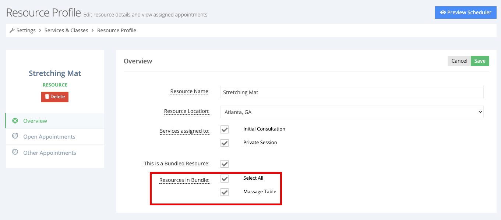501x220 pixels.
Task: Click clock icon beside Other Appointments
Action: coord(15,152)
